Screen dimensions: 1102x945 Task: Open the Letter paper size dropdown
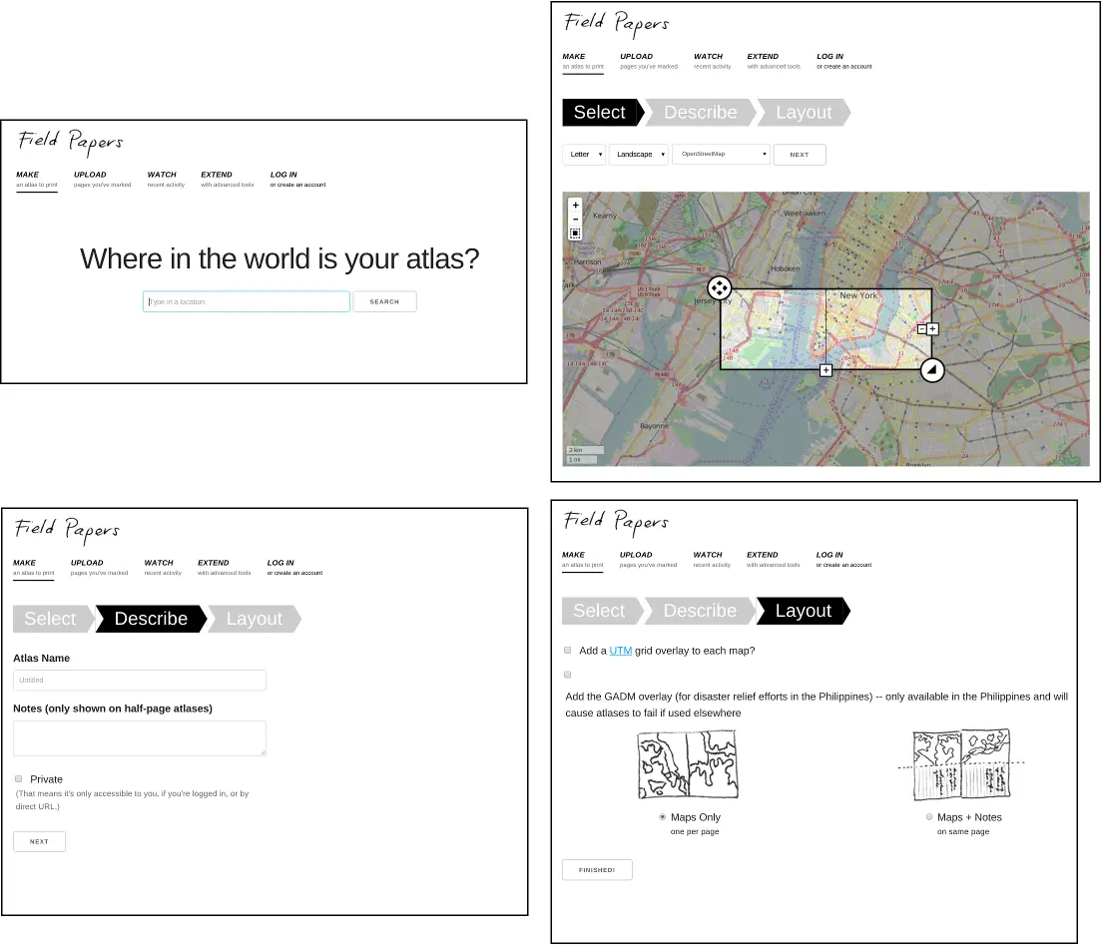click(584, 155)
